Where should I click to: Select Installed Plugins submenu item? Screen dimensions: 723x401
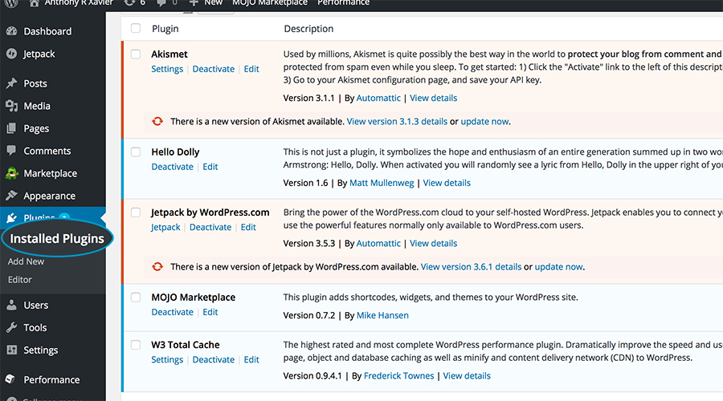(57, 238)
